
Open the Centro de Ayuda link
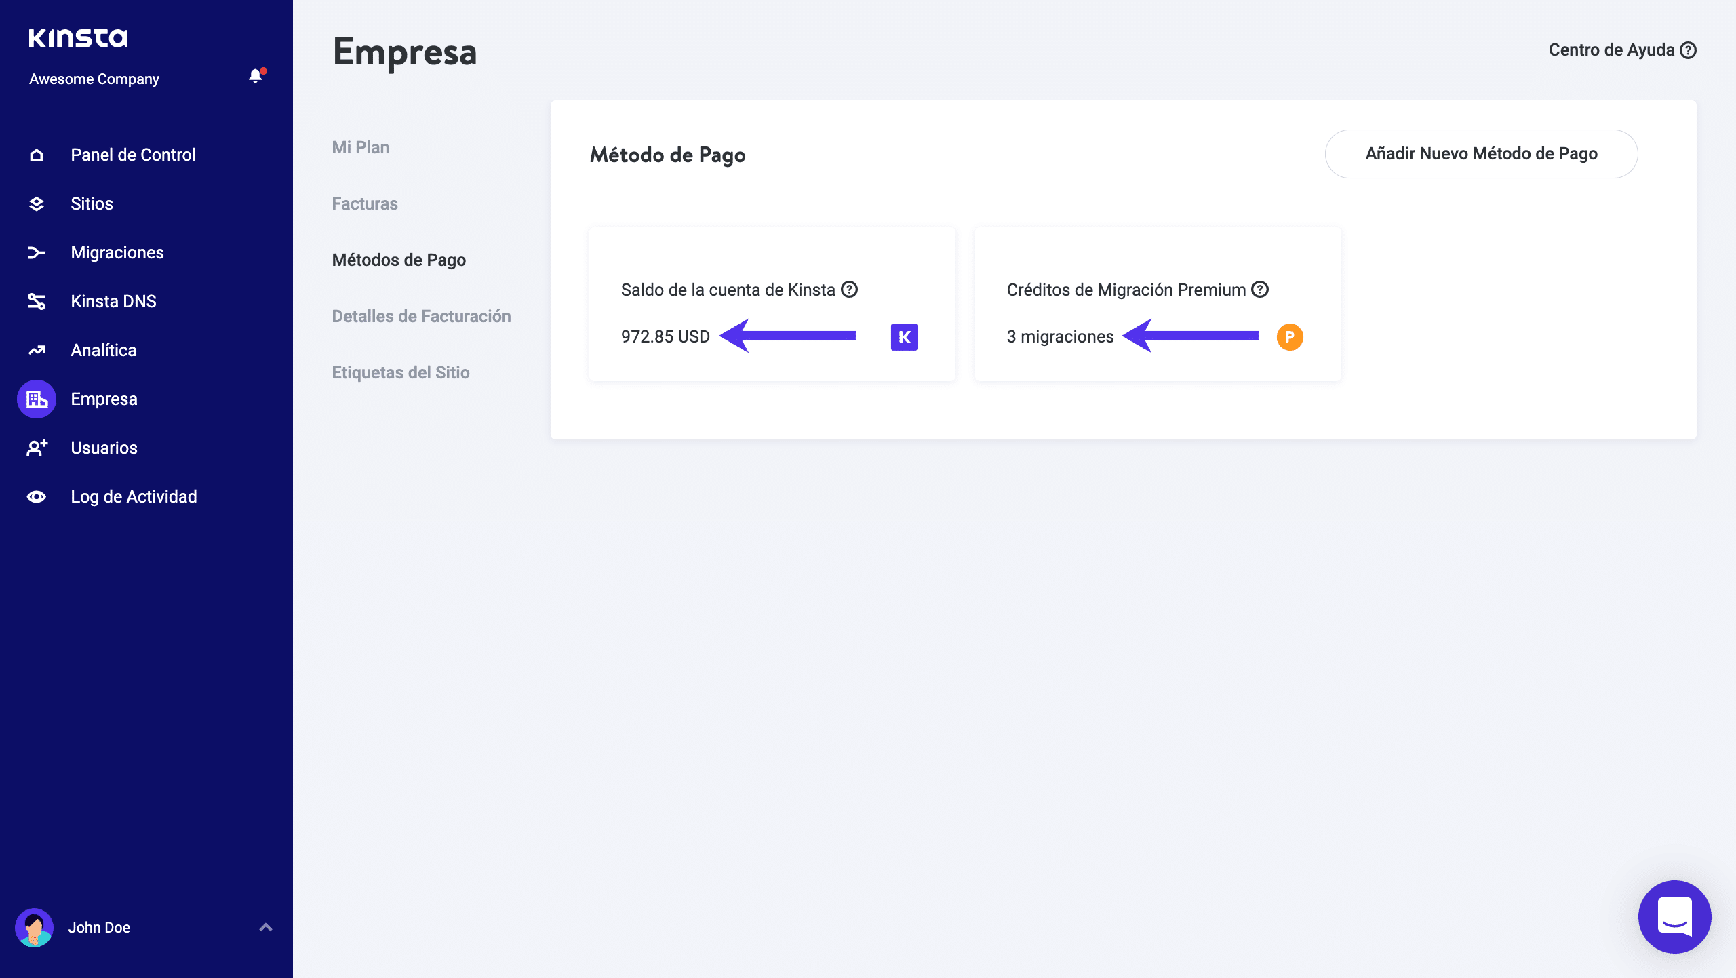1621,50
